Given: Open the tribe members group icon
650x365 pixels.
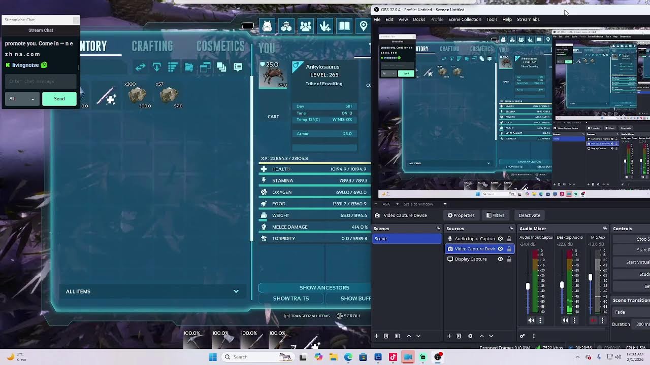Looking at the screenshot, I should (306, 26).
